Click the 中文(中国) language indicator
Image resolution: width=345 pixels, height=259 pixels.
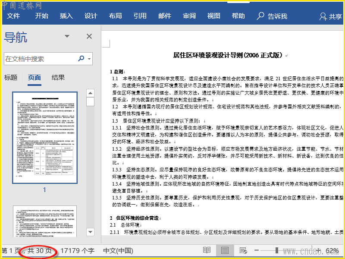tap(118, 251)
